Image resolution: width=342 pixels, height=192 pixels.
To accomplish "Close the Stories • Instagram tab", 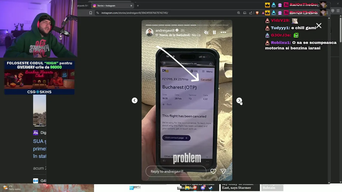I will pos(131,6).
